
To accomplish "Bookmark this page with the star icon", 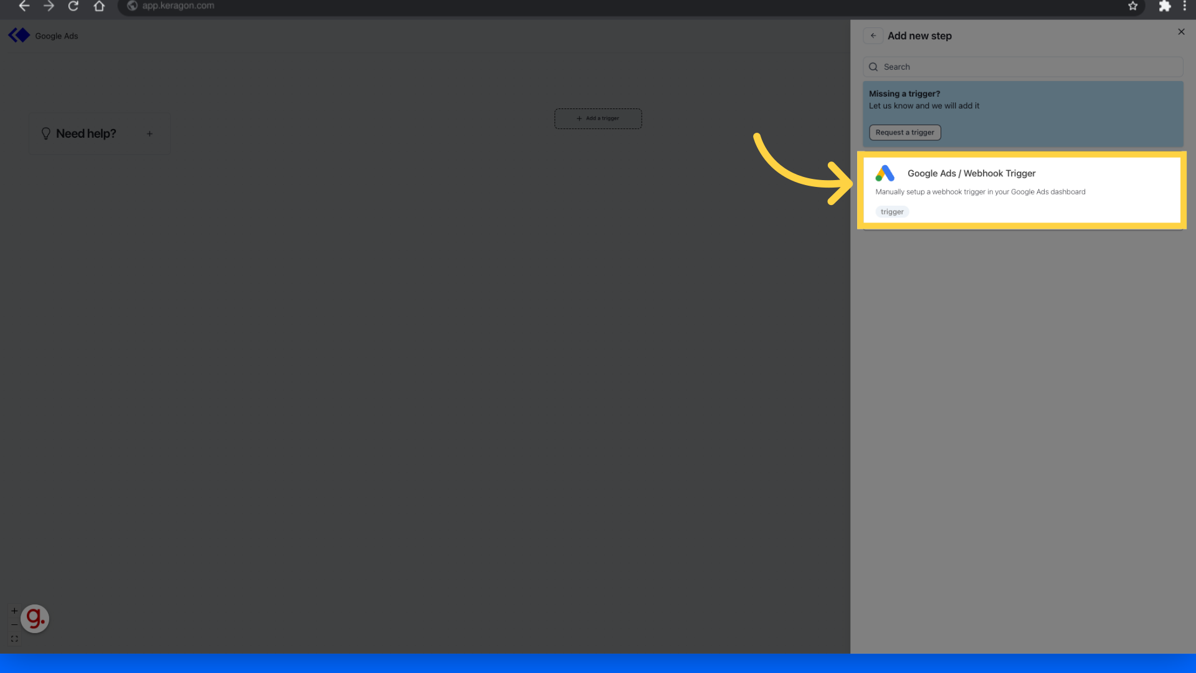I will [x=1132, y=6].
